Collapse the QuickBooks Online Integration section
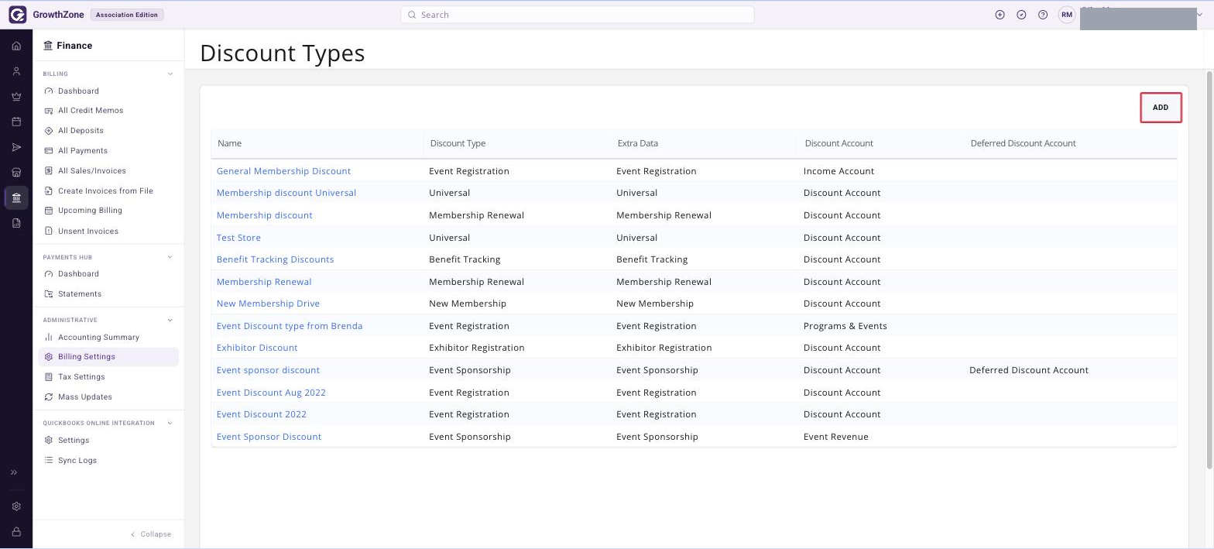The width and height of the screenshot is (1214, 549). coord(170,424)
